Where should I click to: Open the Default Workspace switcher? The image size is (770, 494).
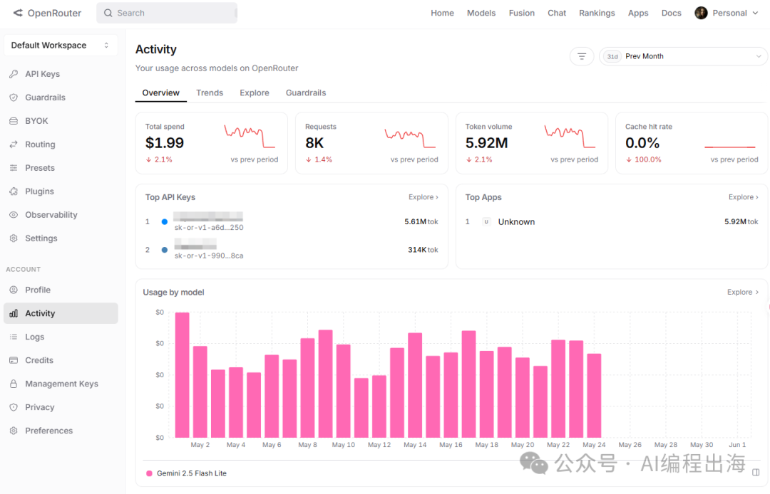tap(61, 45)
